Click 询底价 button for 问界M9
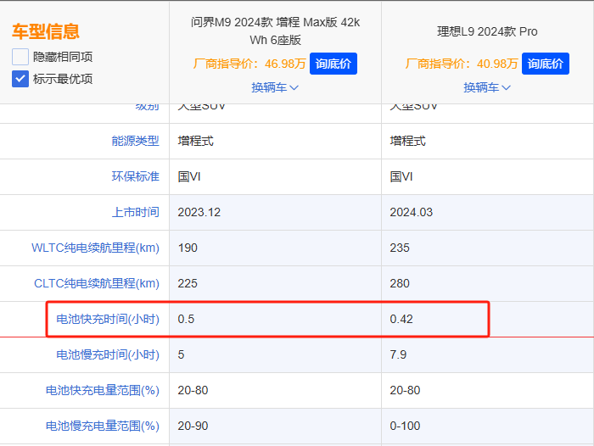Viewport: 594px width, 446px height. tap(333, 64)
